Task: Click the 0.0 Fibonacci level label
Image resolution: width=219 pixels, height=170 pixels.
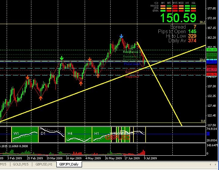Action: [203, 121]
